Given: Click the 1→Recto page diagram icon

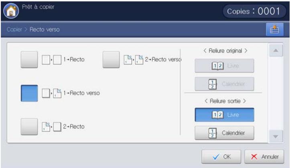Looking at the screenshot, I should pos(52,60).
